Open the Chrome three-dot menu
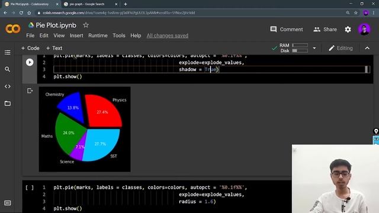Image resolution: width=379 pixels, height=213 pixels. (x=374, y=13)
